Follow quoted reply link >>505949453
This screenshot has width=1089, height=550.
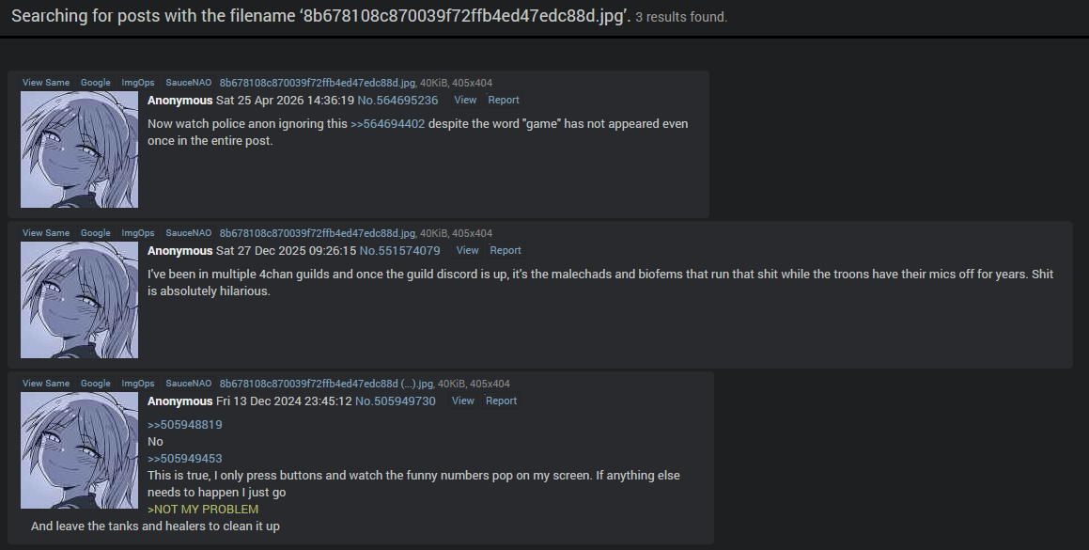[x=185, y=459]
